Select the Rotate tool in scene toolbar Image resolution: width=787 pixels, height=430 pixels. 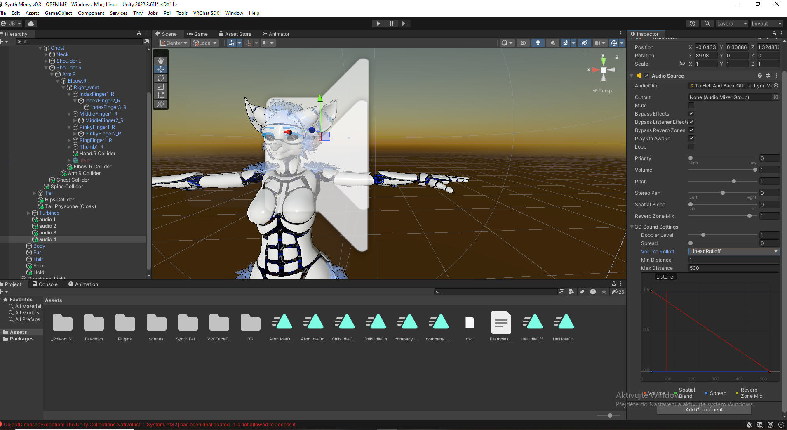point(161,78)
